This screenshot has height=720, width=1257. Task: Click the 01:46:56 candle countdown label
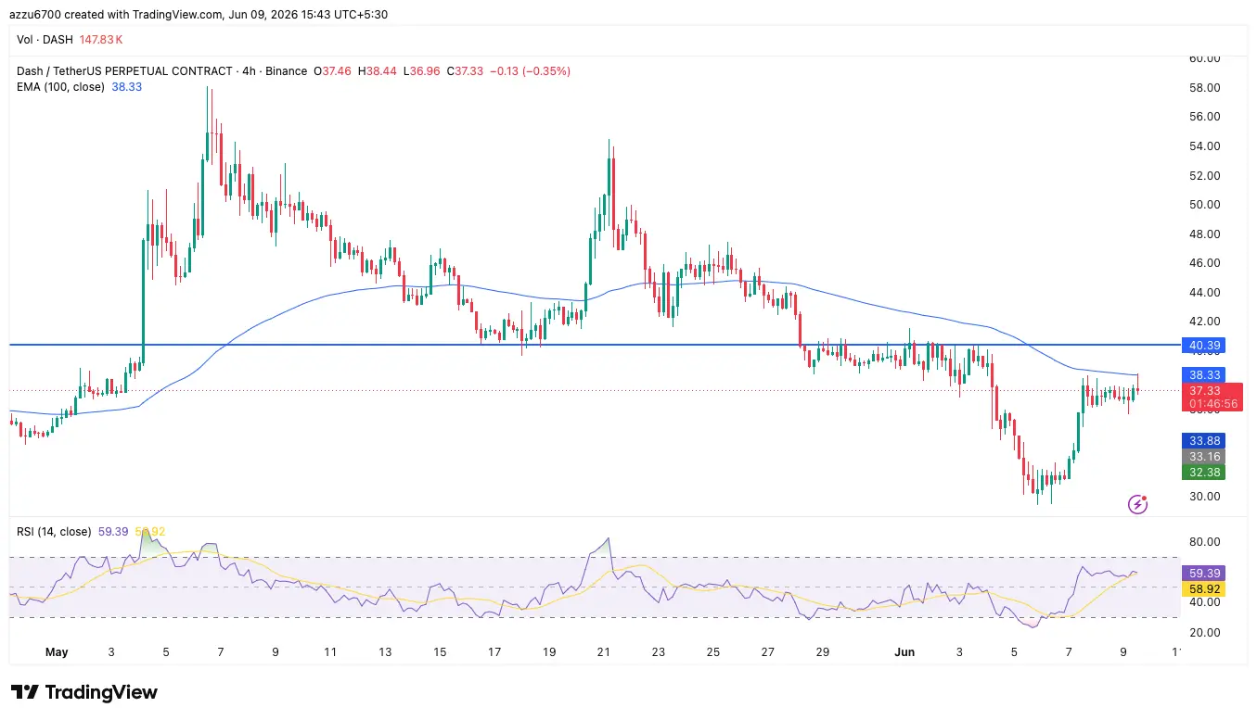1212,405
